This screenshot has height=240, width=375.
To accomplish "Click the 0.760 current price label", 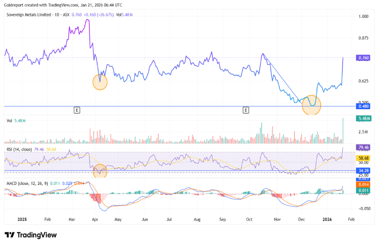I will coord(363,58).
